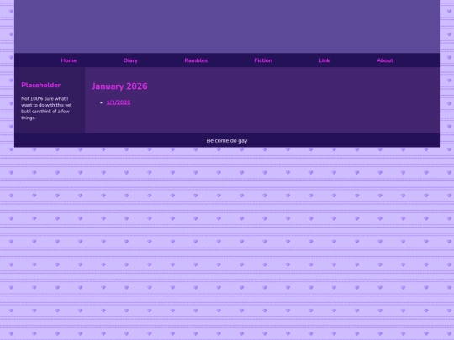Open the Fiction section
This screenshot has width=454, height=340.
pyautogui.click(x=263, y=60)
